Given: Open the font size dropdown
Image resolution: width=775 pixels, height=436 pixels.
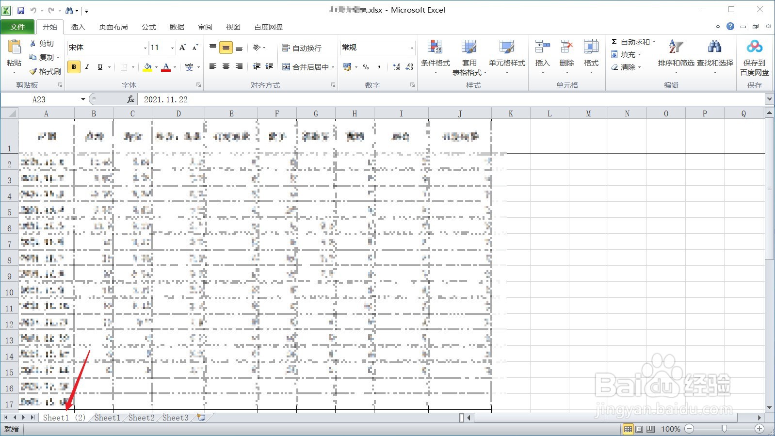Looking at the screenshot, I should [x=172, y=48].
